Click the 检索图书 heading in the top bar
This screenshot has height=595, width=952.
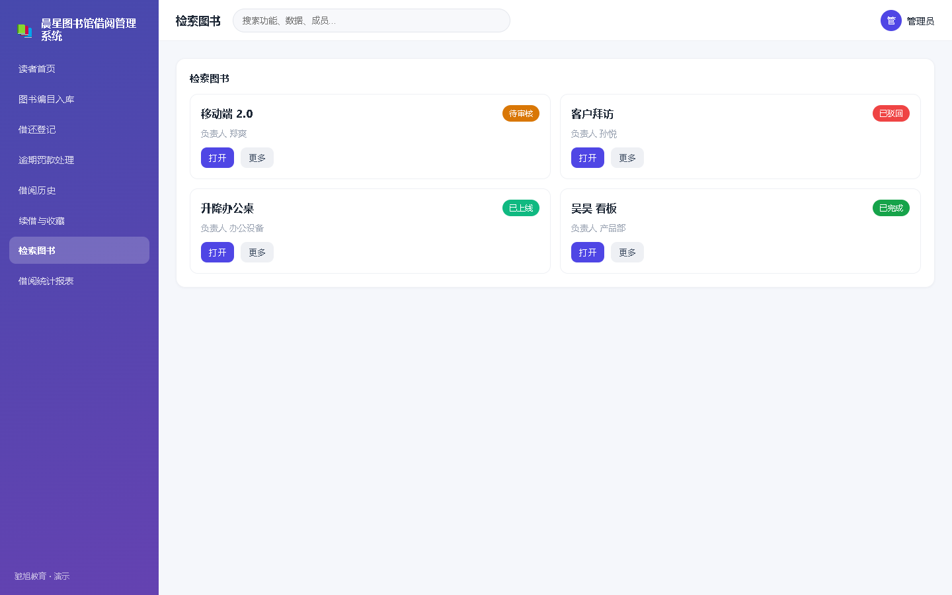[x=198, y=21]
